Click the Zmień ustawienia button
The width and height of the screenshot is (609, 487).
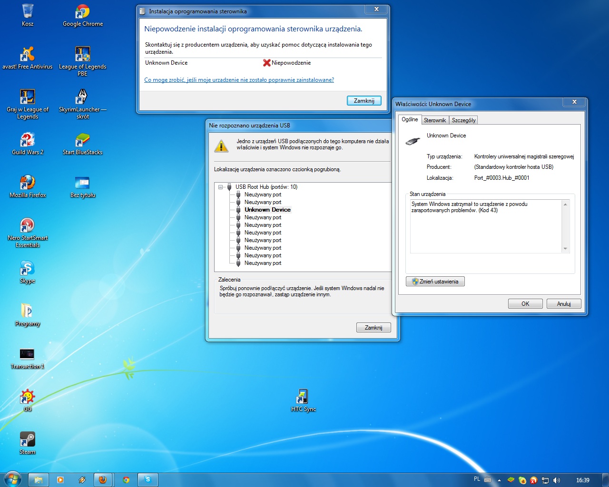pos(435,282)
